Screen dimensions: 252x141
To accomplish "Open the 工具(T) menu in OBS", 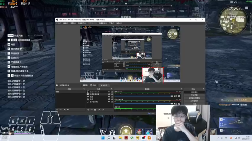I will coord(112,23).
